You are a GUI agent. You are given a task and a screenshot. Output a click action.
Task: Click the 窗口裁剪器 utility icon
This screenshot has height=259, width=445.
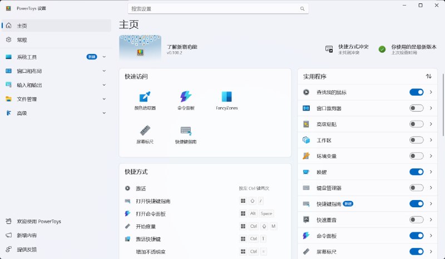(306, 108)
